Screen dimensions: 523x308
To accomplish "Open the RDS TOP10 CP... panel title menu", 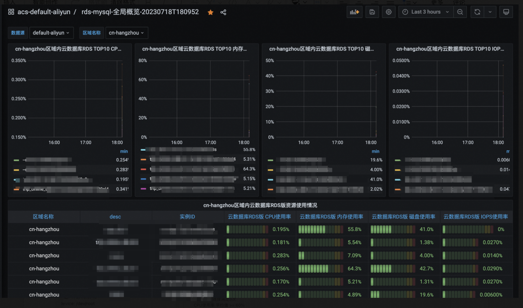I will (x=68, y=49).
